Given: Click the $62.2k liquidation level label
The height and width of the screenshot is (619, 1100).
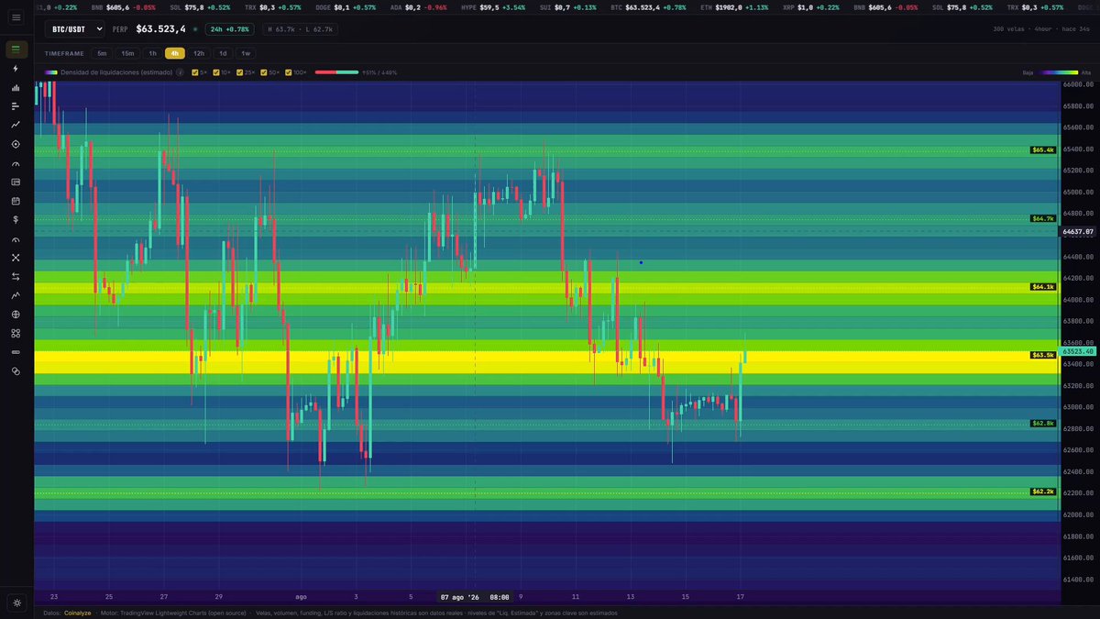Looking at the screenshot, I should (1043, 492).
